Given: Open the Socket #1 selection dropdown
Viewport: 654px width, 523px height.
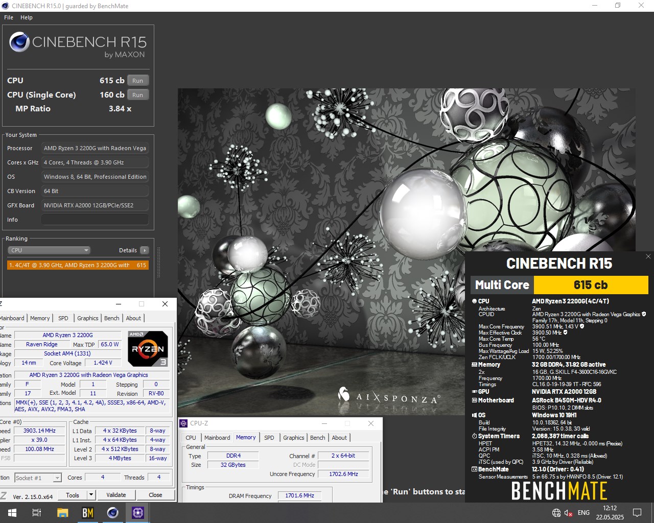Looking at the screenshot, I should tap(38, 478).
